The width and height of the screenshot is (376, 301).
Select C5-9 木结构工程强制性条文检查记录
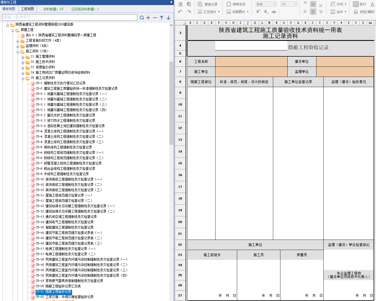[x=62, y=174]
